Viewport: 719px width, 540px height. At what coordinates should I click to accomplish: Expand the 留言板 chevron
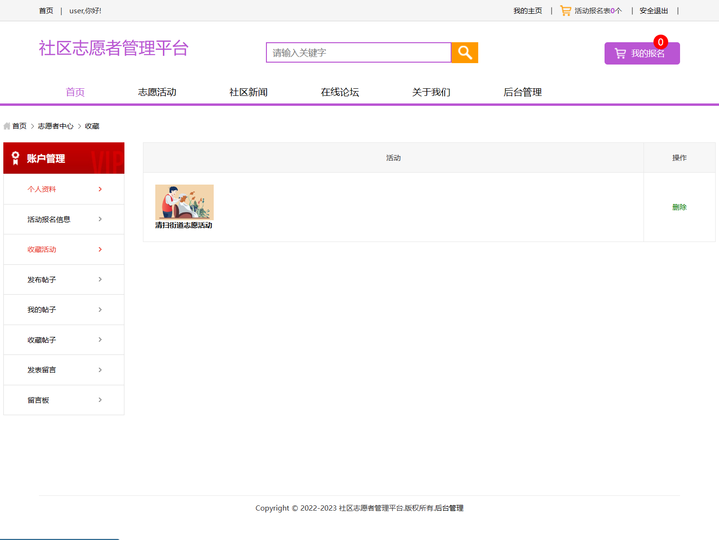click(x=100, y=400)
